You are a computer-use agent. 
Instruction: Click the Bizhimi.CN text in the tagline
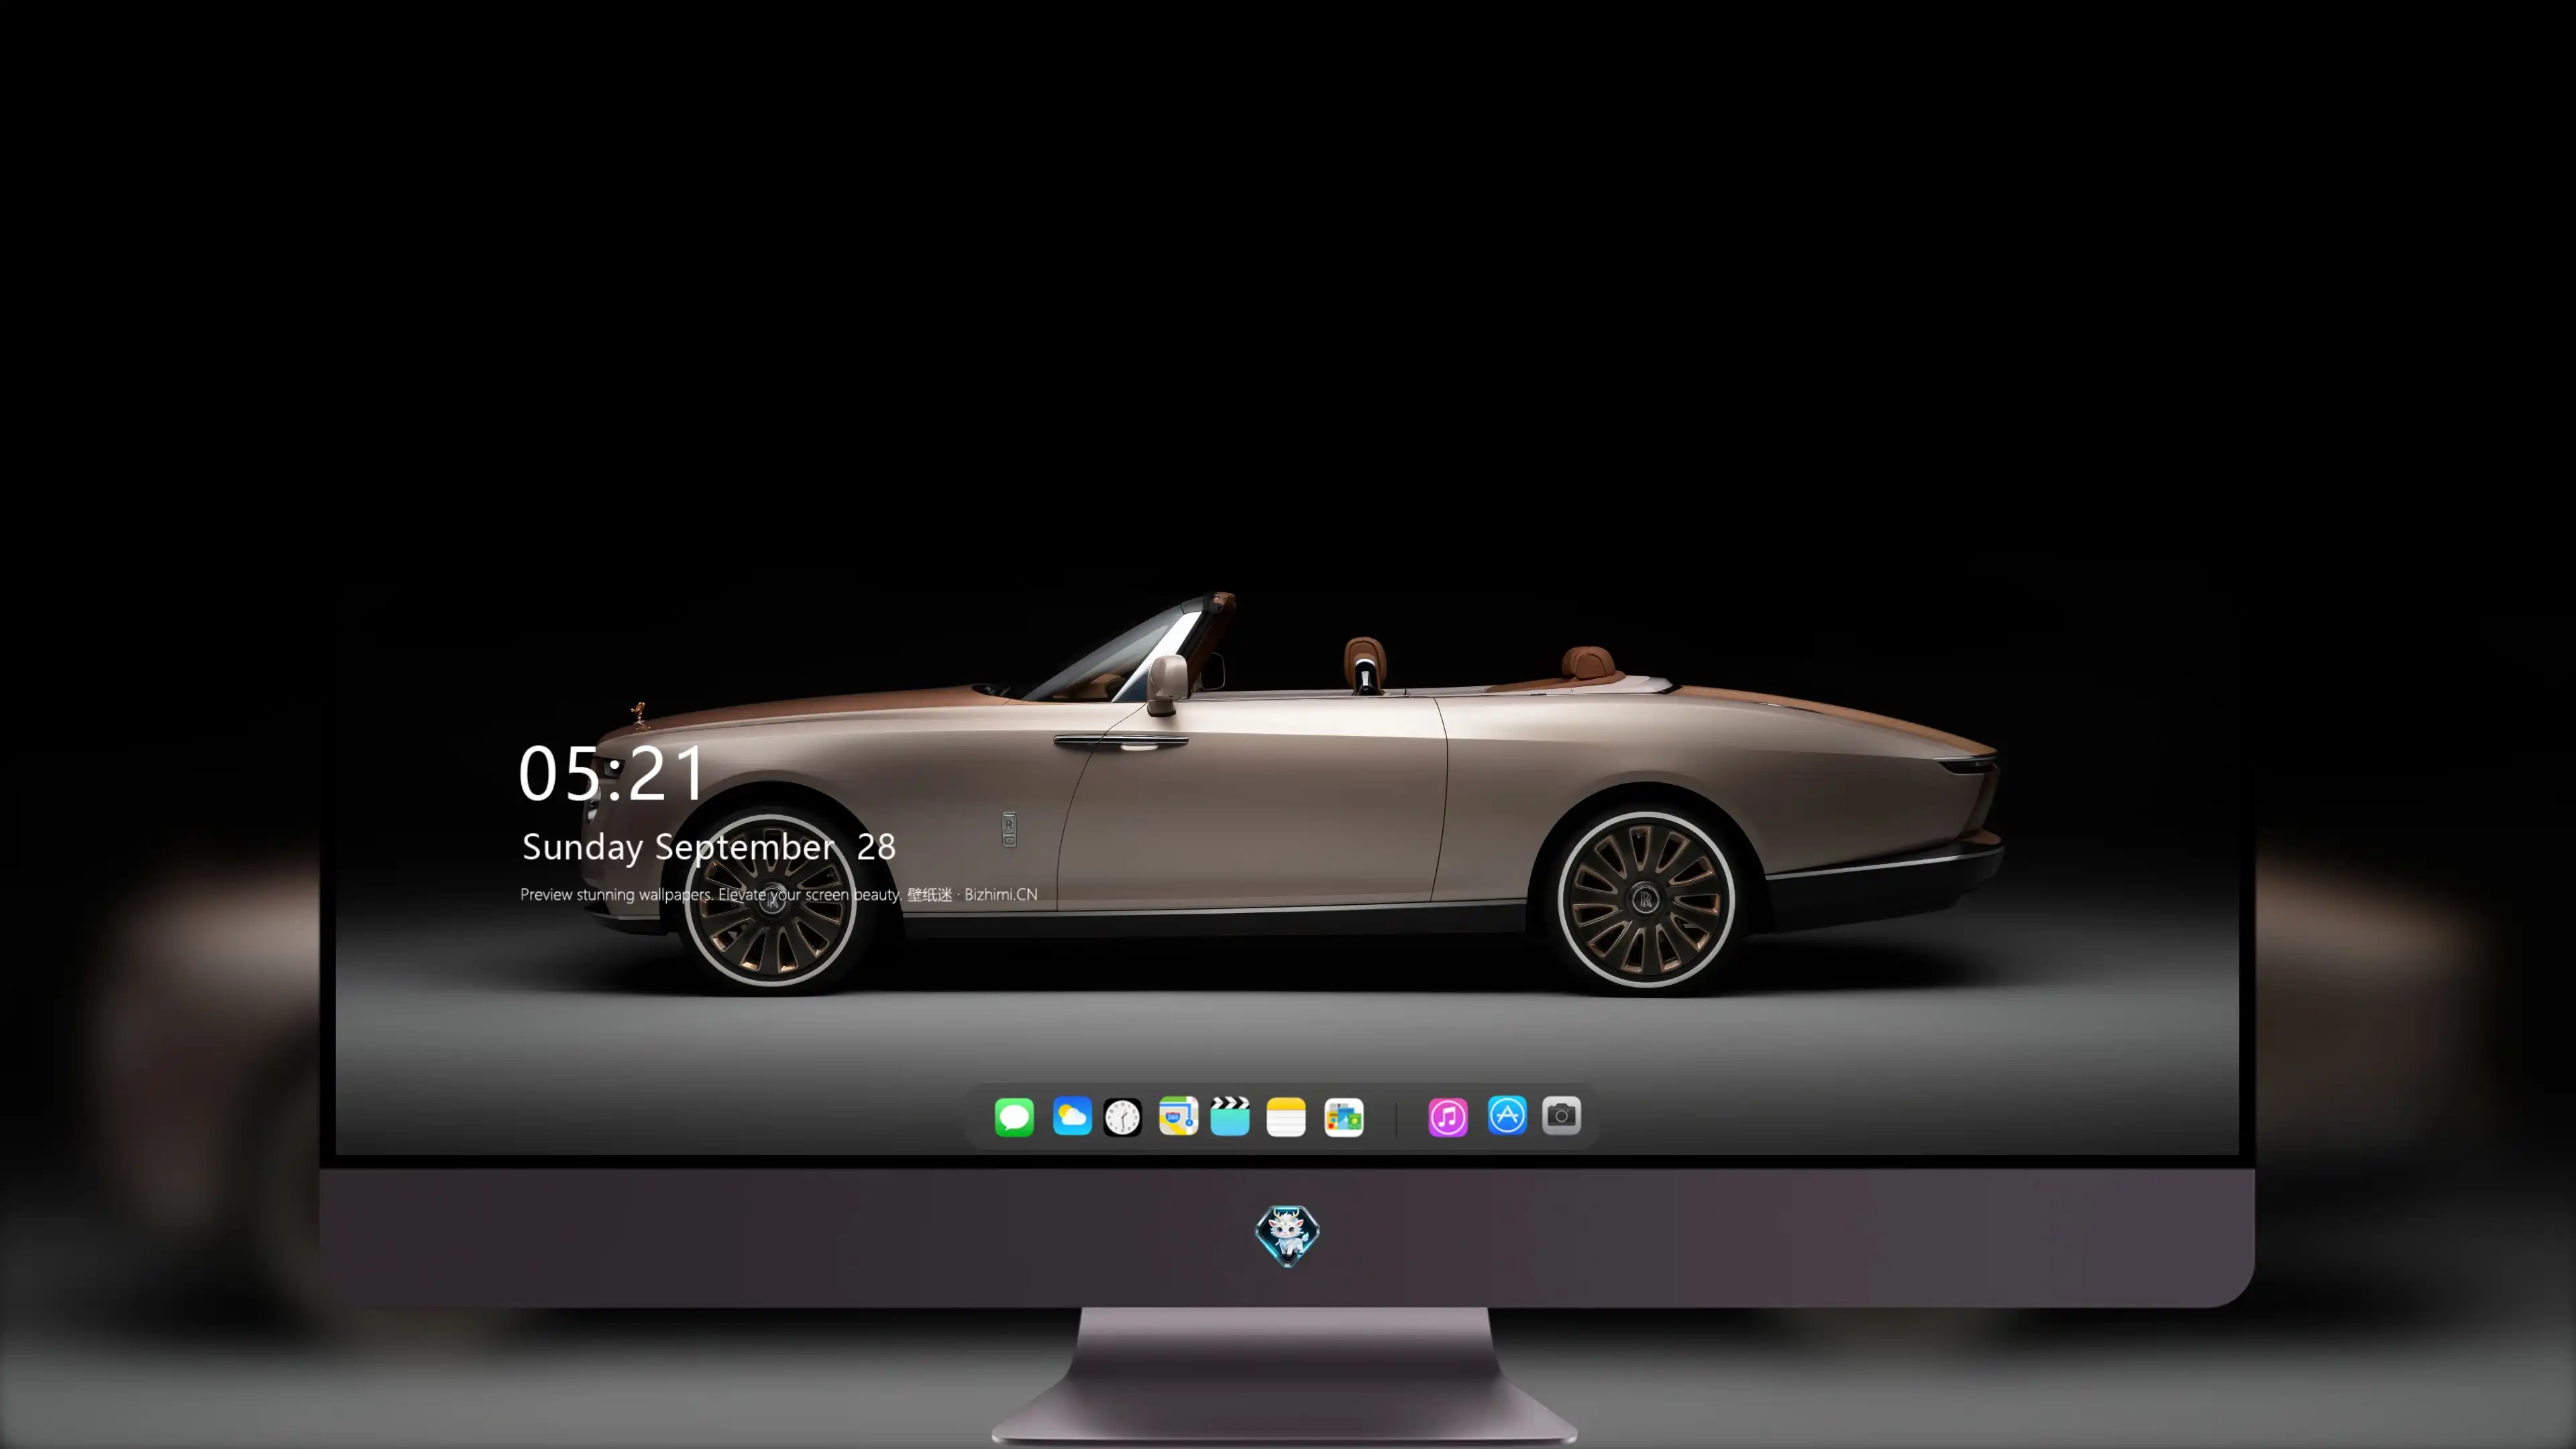[1001, 894]
